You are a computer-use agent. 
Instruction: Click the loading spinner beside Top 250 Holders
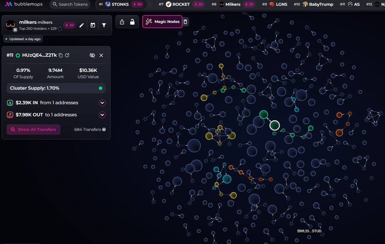pyautogui.click(x=60, y=29)
